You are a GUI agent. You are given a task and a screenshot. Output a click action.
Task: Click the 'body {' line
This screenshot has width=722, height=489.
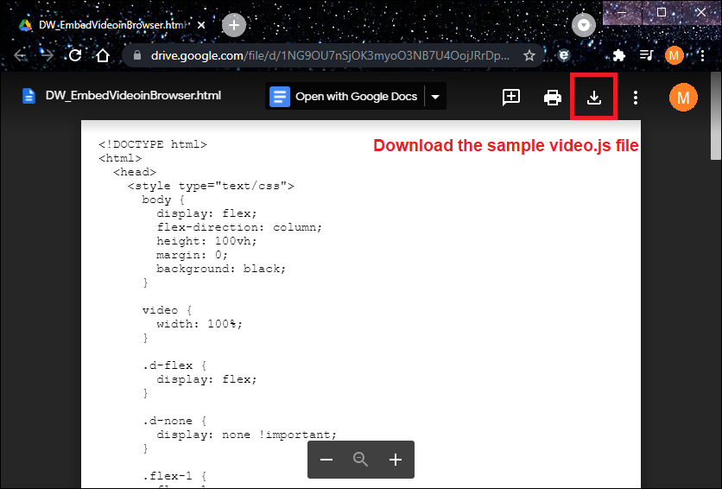(x=163, y=200)
